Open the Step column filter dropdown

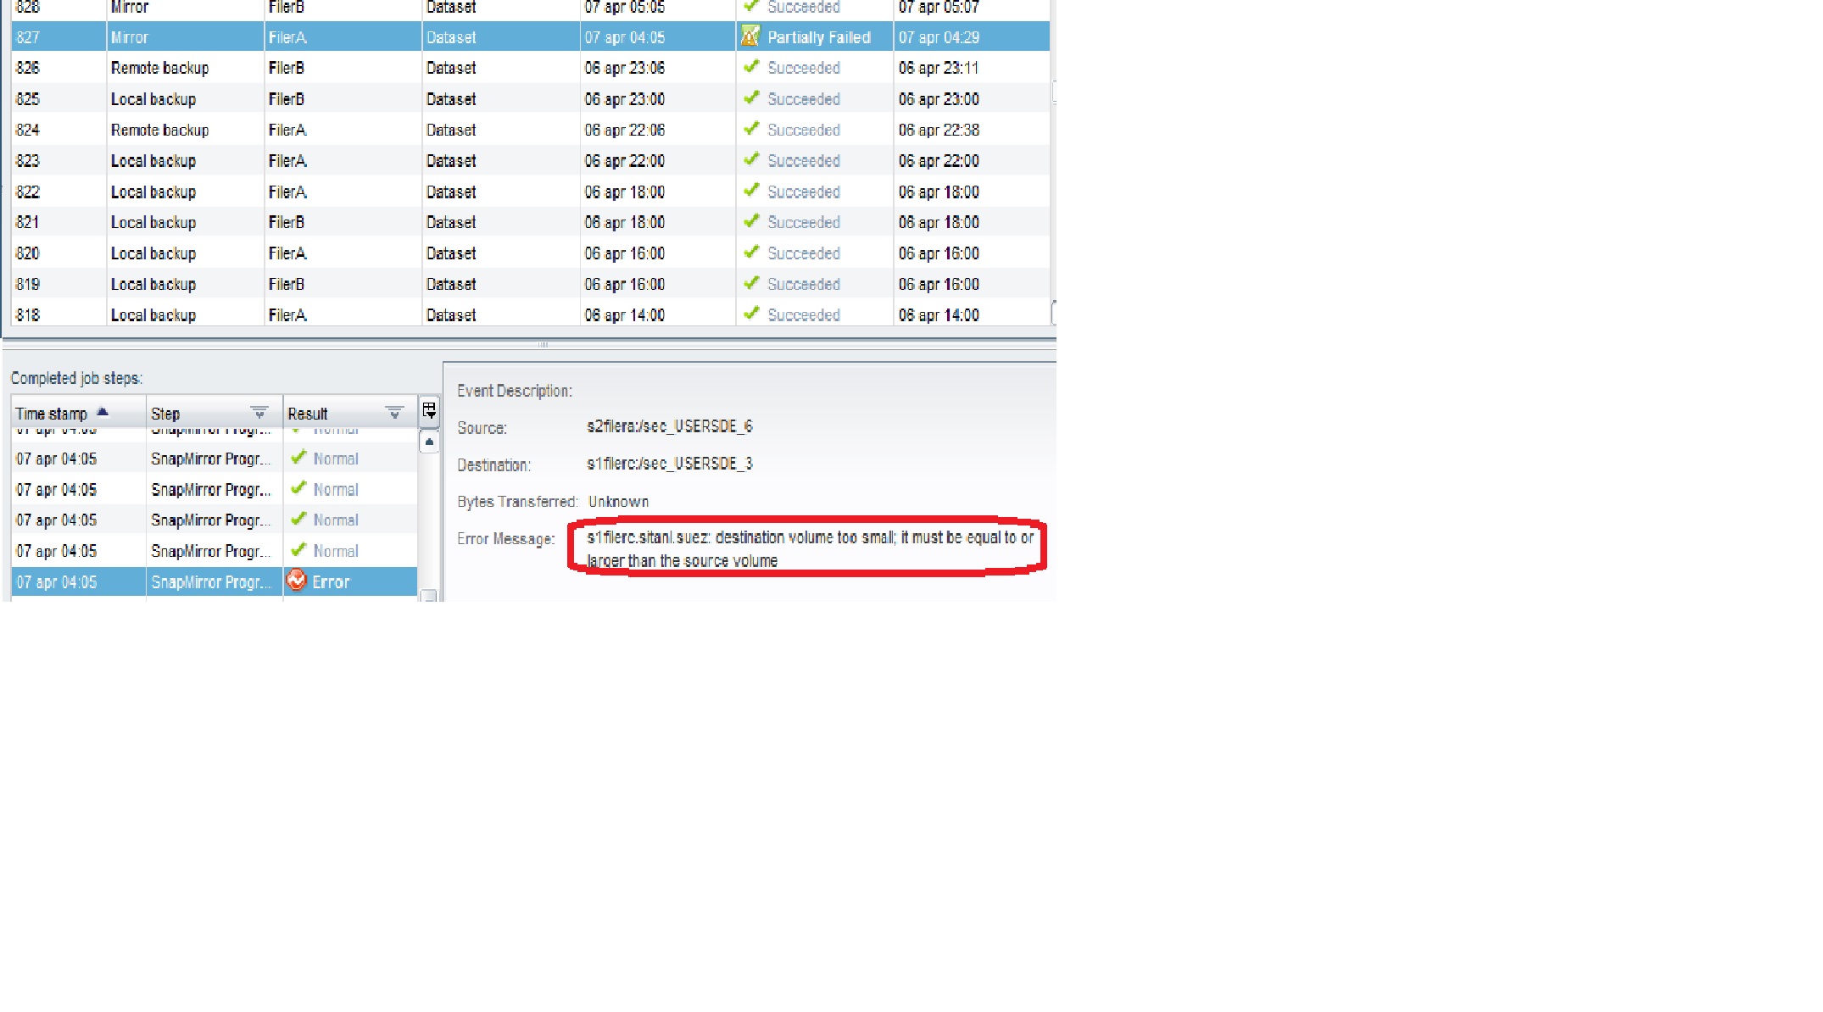coord(259,413)
